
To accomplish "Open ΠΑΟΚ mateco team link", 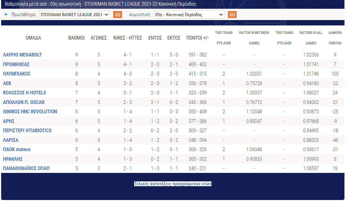I will coord(17,149).
